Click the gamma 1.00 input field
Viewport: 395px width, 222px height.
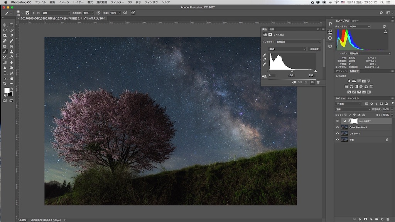[291, 75]
